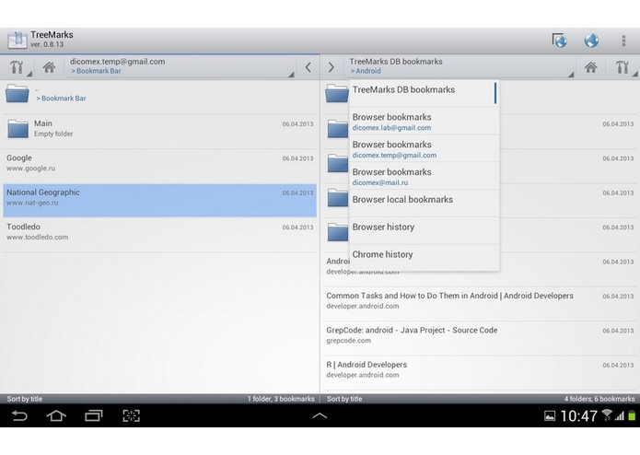Tap the 10:47 clock in system bar
This screenshot has height=455, width=640.
coord(579,416)
